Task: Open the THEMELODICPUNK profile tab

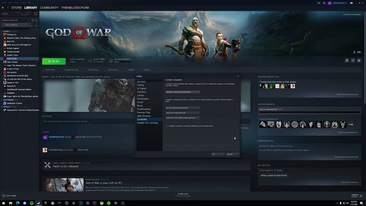Action: tap(75, 7)
